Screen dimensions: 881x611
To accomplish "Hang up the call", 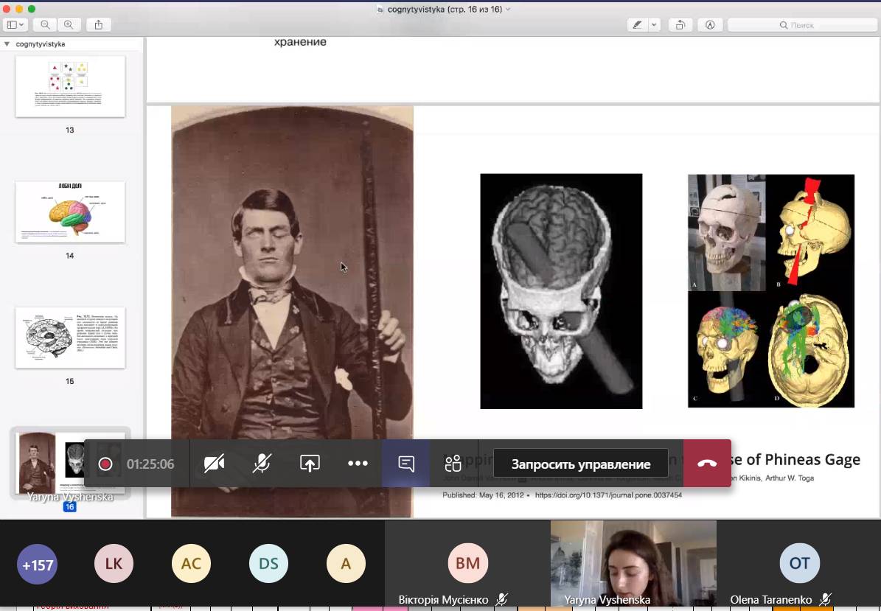I will 707,464.
